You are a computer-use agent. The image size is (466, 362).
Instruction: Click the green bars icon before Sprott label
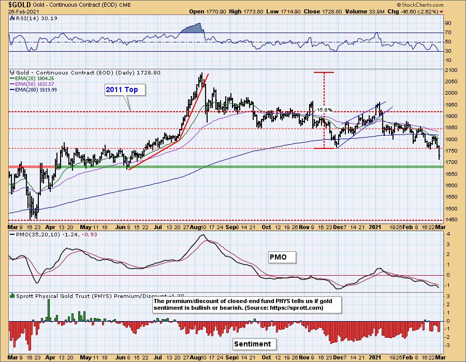(x=12, y=295)
